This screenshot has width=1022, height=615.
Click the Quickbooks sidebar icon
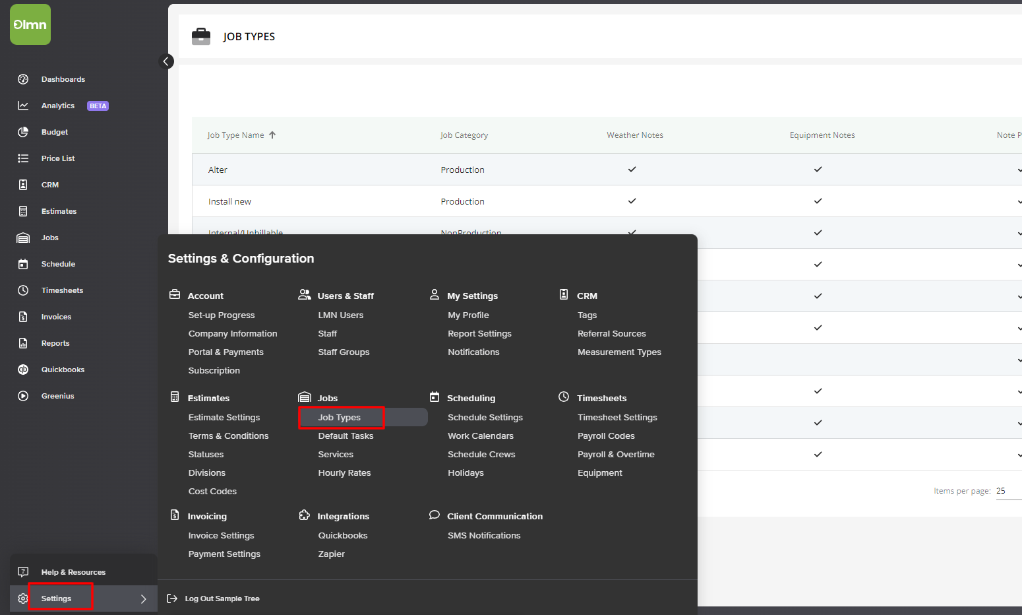23,370
